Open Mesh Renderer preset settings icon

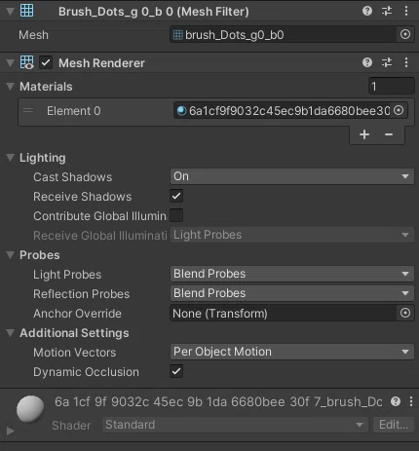pyautogui.click(x=387, y=62)
